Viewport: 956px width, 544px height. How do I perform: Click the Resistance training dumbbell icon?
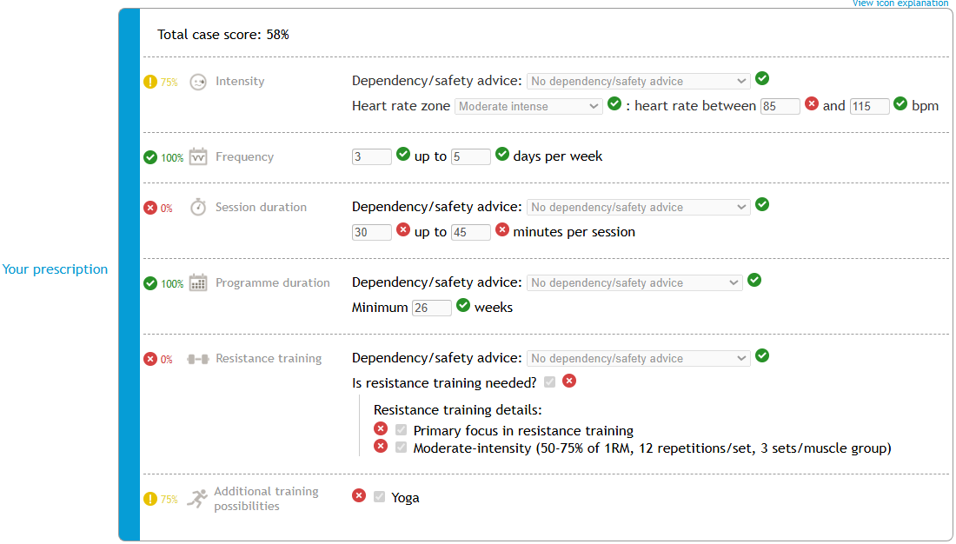click(x=198, y=358)
